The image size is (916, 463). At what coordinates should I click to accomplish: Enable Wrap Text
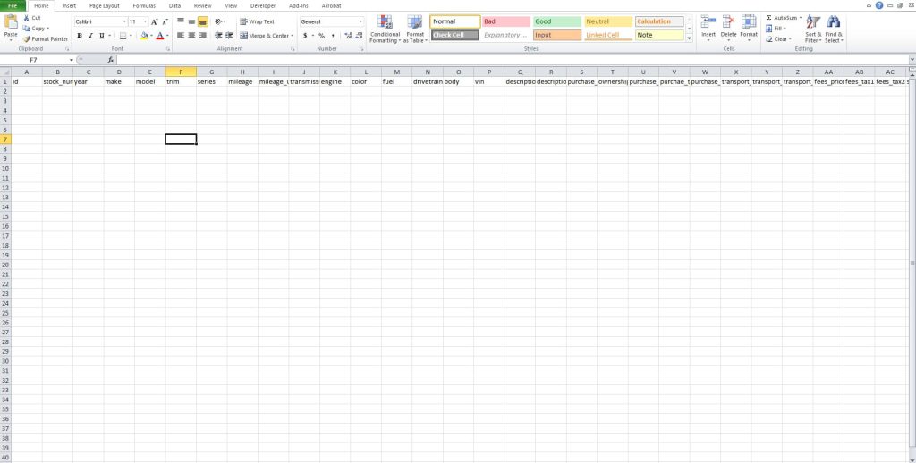(257, 21)
